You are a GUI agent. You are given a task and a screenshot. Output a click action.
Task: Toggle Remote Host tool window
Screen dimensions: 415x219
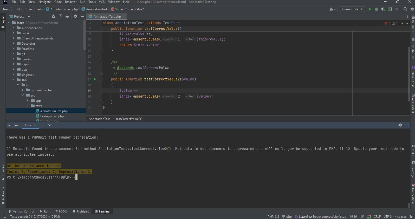413,49
